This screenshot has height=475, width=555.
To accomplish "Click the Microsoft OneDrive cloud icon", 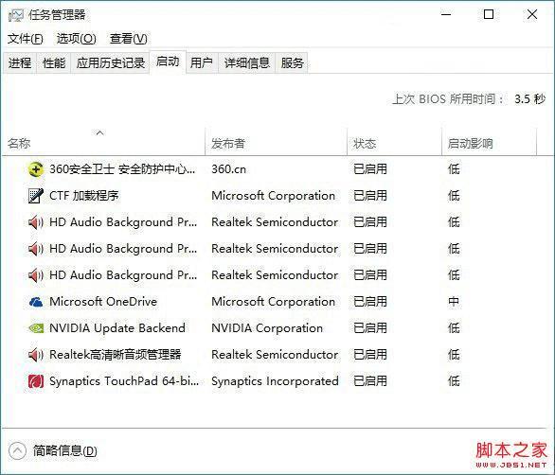I will [35, 302].
